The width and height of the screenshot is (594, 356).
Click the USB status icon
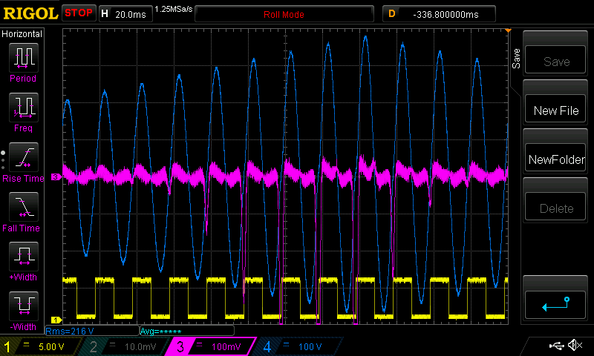(556, 346)
